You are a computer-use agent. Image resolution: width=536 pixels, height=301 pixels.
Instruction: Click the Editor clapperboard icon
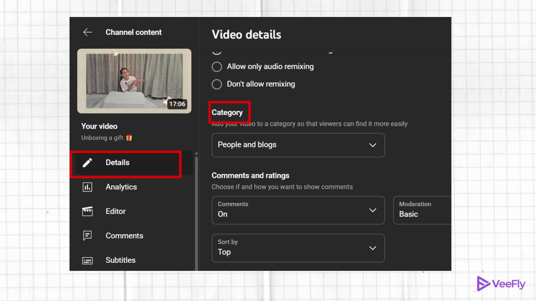[87, 211]
